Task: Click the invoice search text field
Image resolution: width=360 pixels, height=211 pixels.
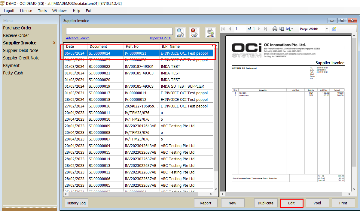Action: [x=119, y=32]
